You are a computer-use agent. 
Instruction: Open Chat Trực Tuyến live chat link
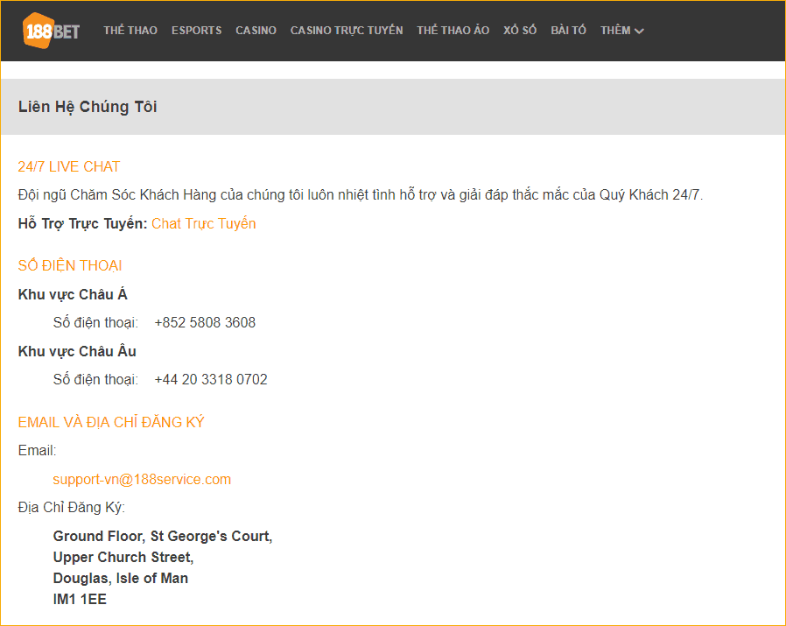[204, 223]
